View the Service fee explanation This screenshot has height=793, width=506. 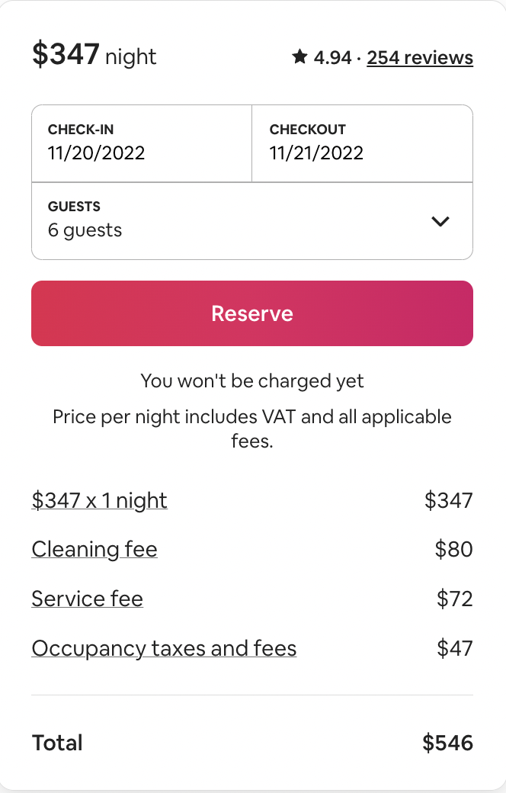click(x=88, y=599)
